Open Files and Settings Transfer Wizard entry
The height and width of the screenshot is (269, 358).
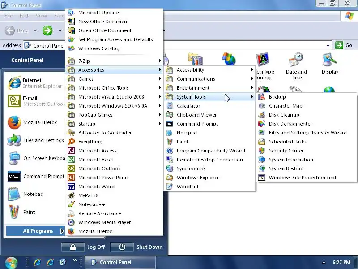tap(306, 133)
